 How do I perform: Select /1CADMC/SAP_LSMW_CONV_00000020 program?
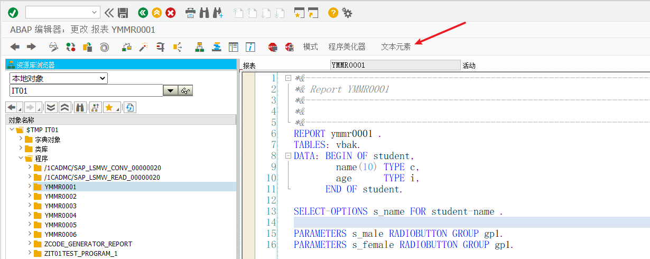[103, 168]
